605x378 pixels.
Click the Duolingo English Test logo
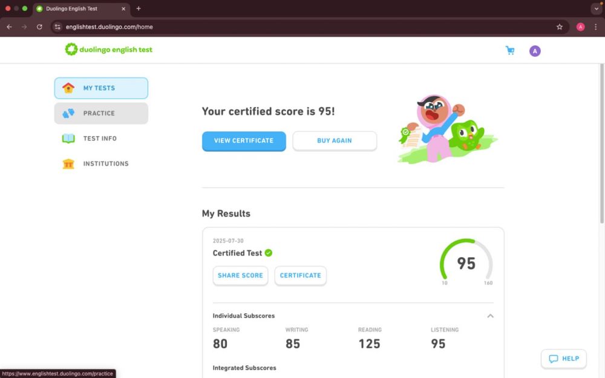point(109,50)
